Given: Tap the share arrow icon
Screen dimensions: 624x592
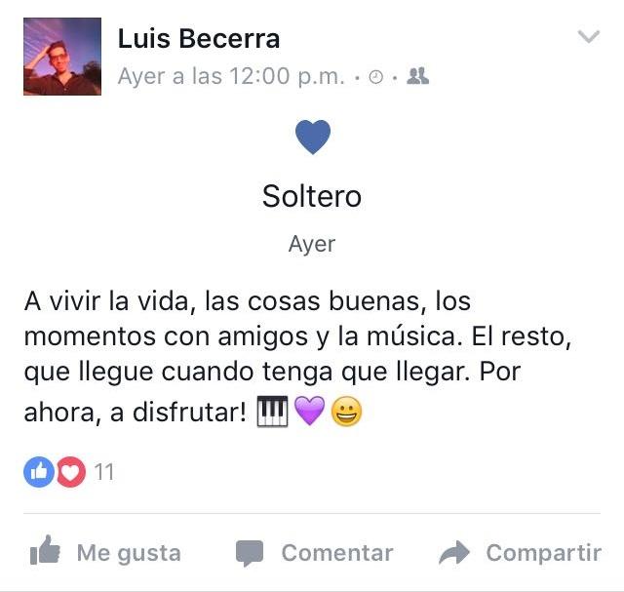Looking at the screenshot, I should [454, 552].
